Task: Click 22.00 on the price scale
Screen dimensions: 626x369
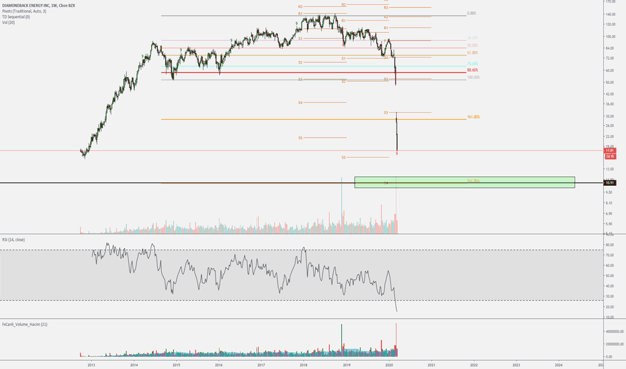Action: pos(610,136)
